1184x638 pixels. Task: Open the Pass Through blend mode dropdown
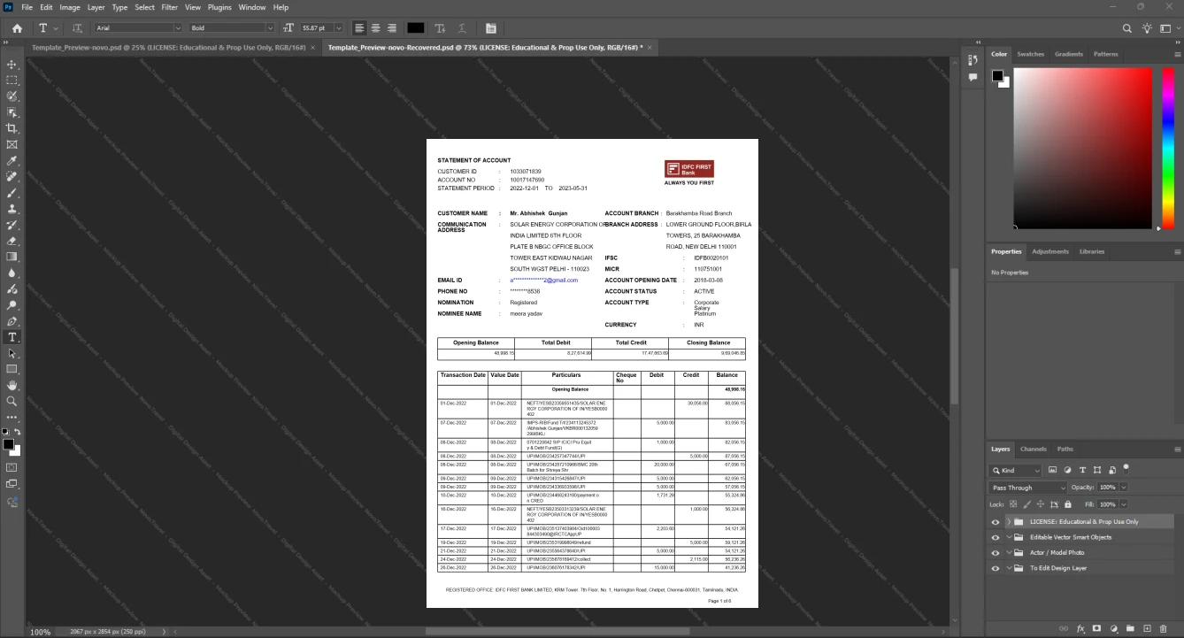click(1028, 488)
